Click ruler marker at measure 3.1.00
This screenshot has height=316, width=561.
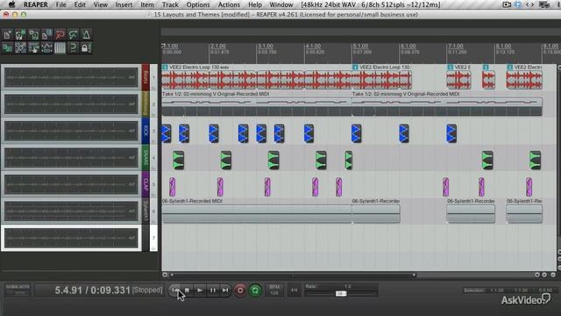click(266, 47)
